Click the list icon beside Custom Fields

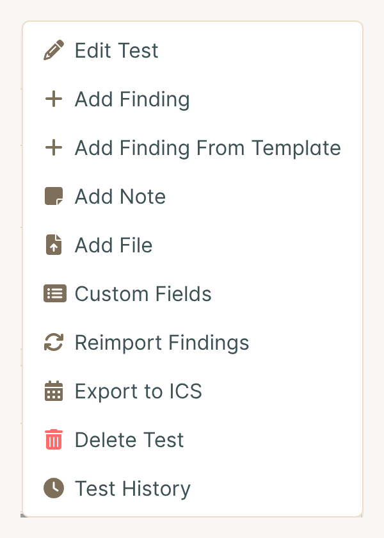pyautogui.click(x=55, y=294)
